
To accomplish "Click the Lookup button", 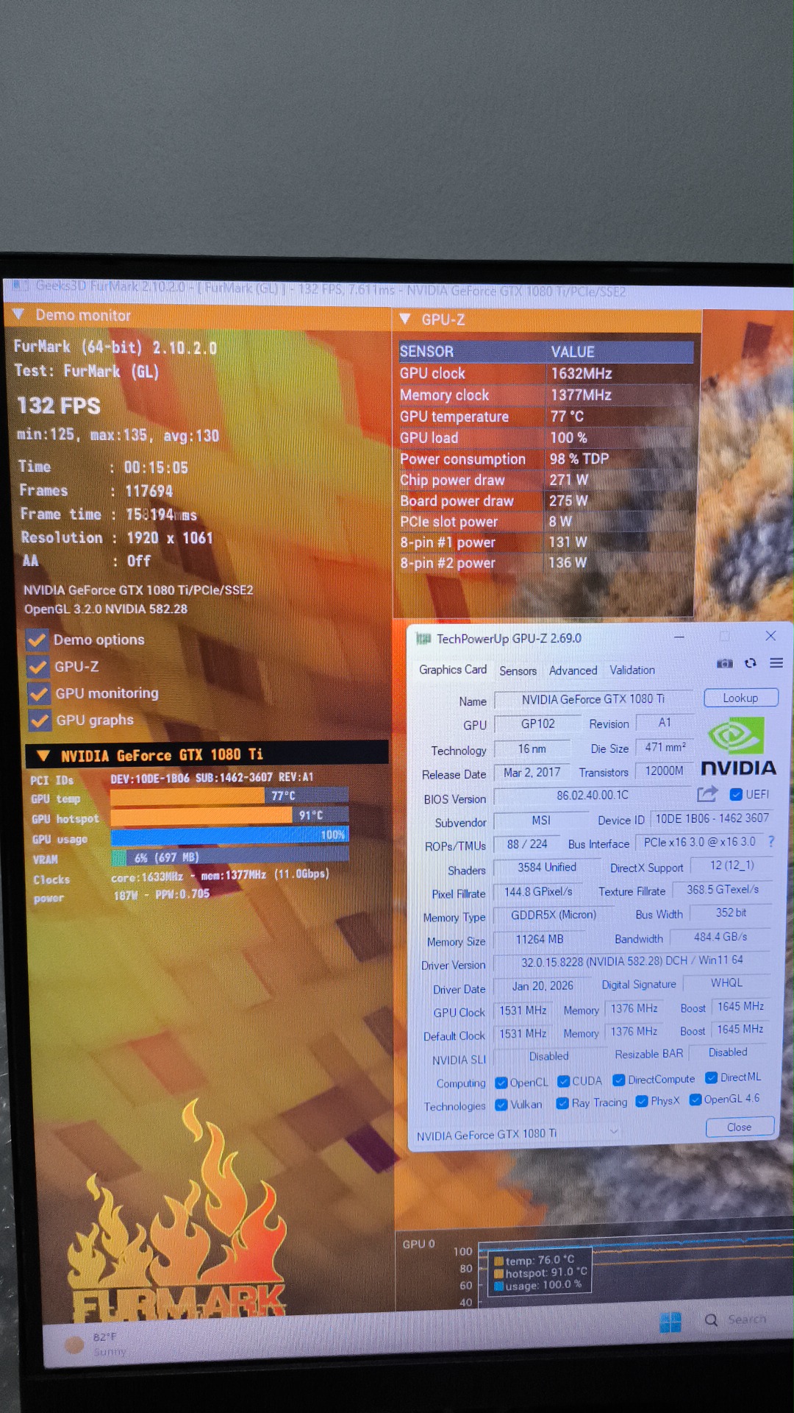I will [740, 698].
